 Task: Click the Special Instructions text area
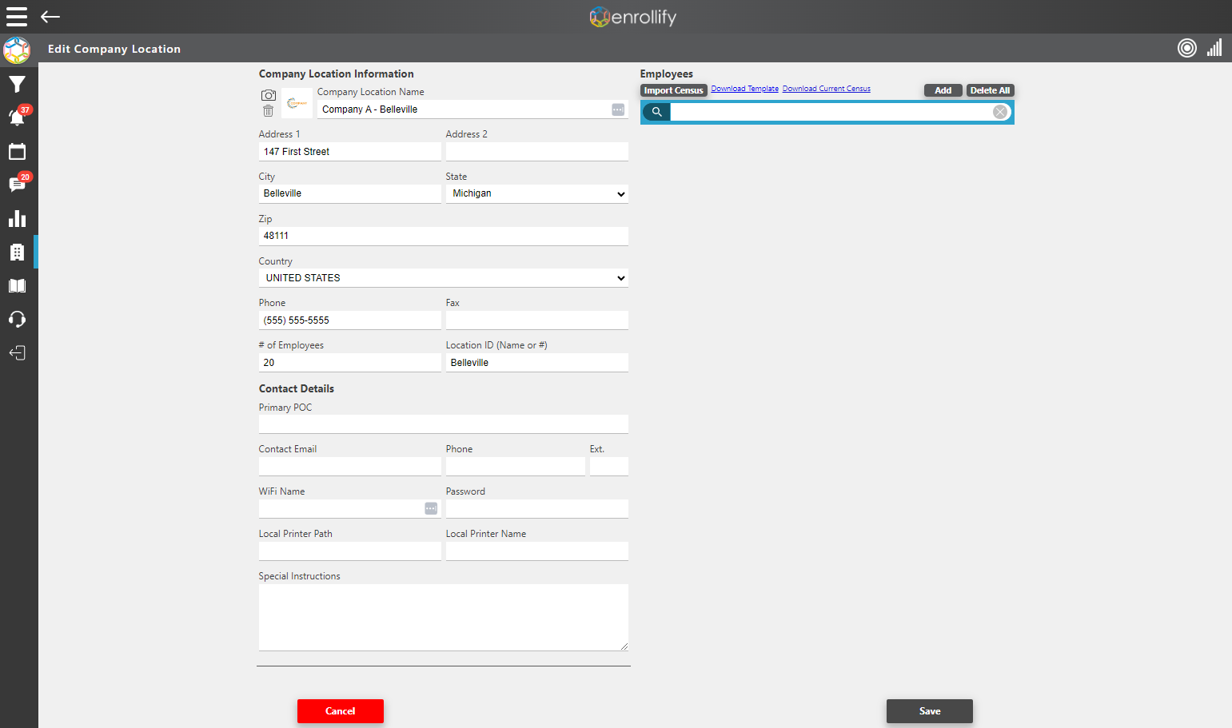(x=444, y=618)
